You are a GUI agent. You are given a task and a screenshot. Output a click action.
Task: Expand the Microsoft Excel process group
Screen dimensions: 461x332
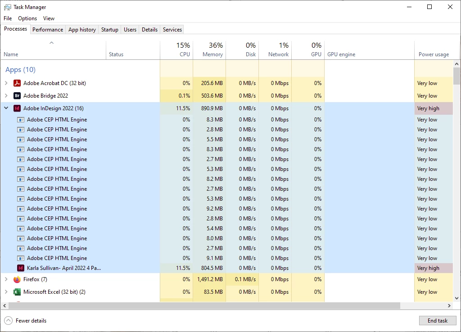click(x=6, y=292)
